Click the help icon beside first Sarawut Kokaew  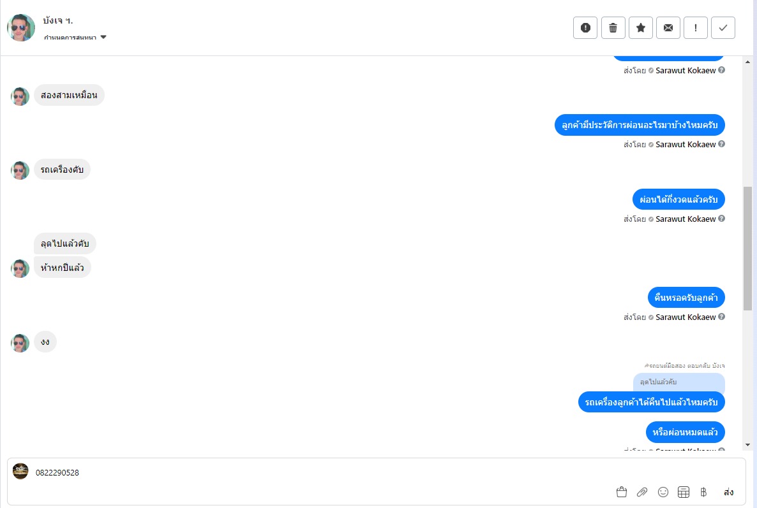click(722, 70)
